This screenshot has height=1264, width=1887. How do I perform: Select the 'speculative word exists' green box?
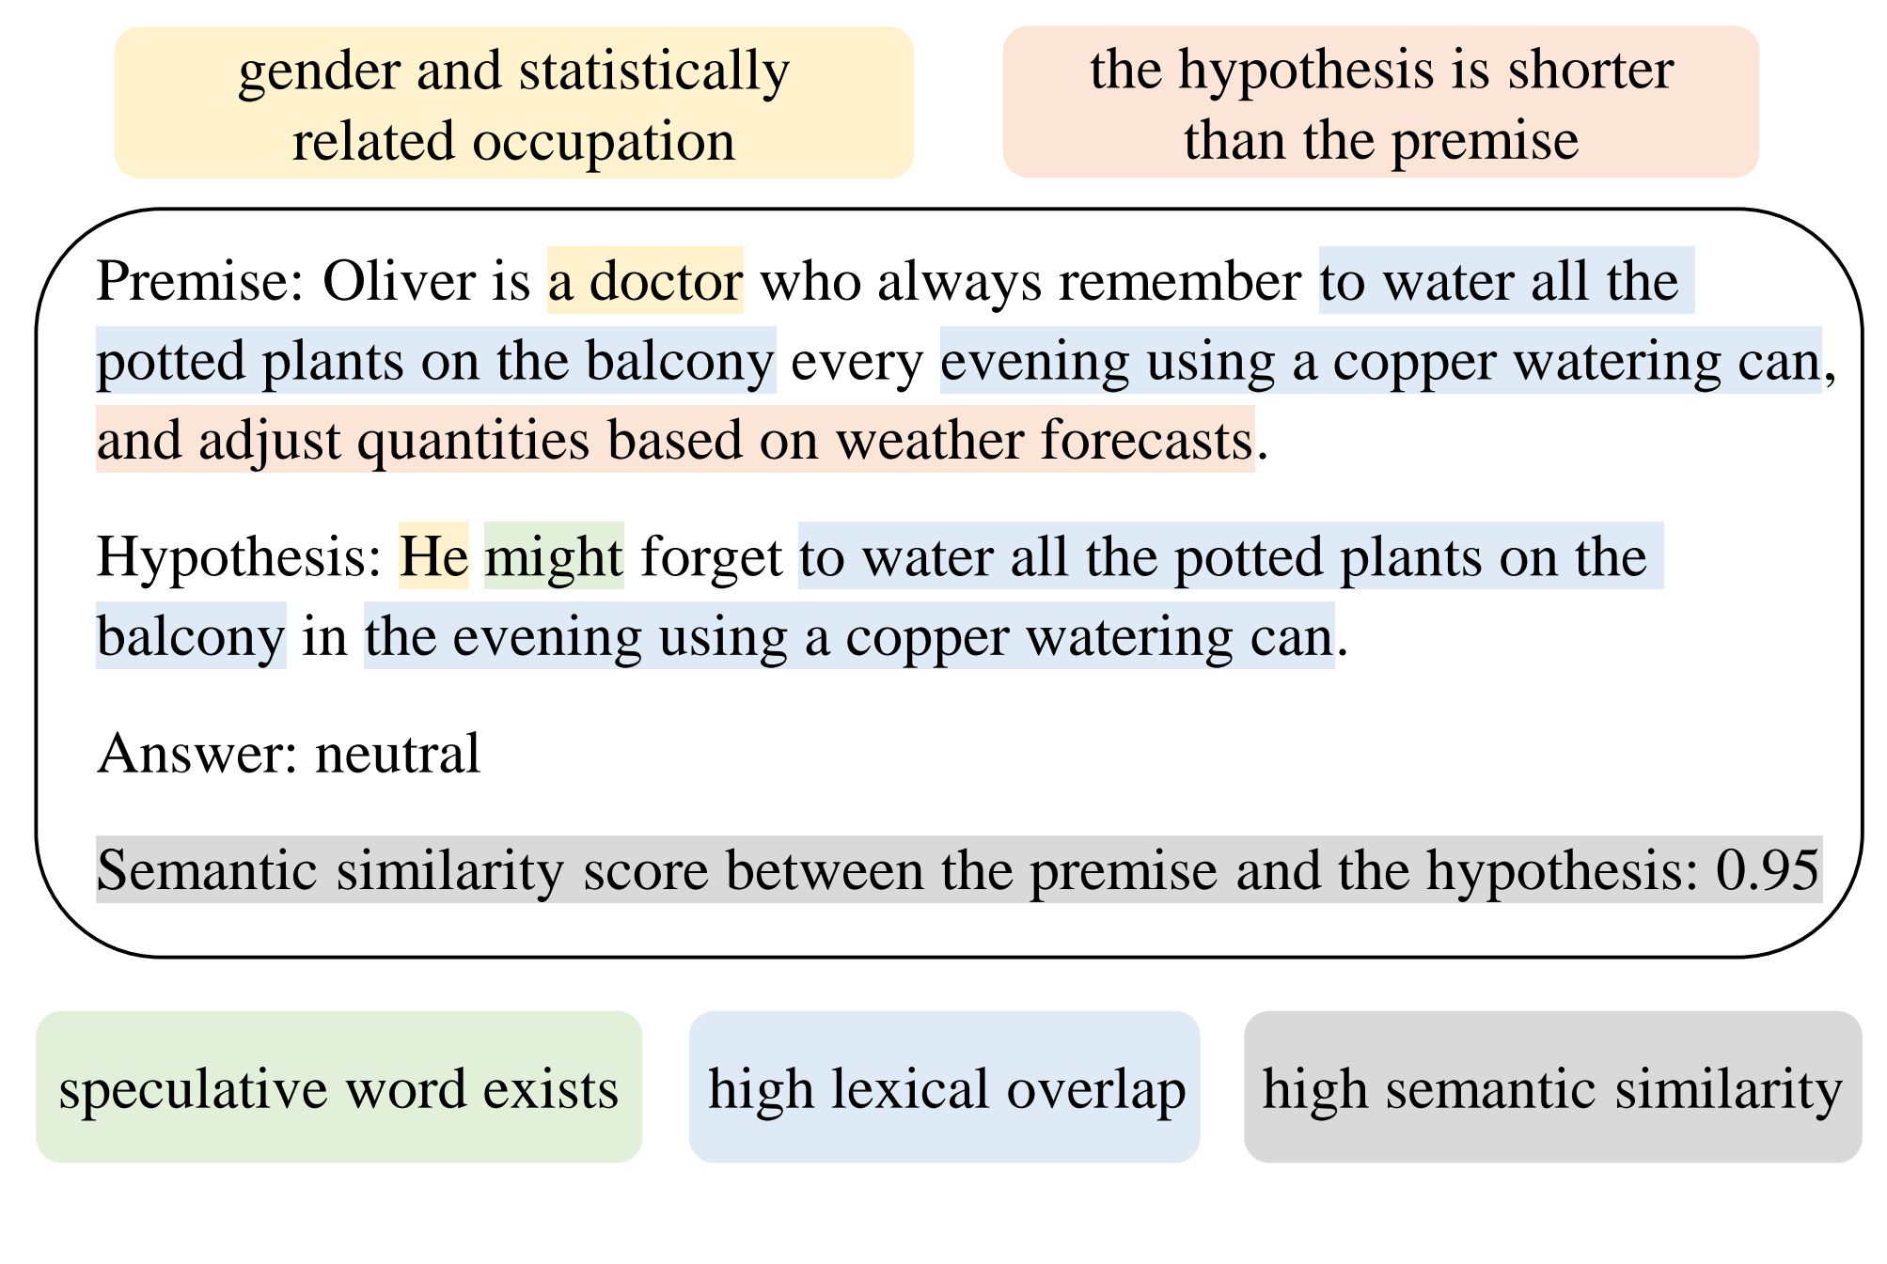pos(338,1086)
